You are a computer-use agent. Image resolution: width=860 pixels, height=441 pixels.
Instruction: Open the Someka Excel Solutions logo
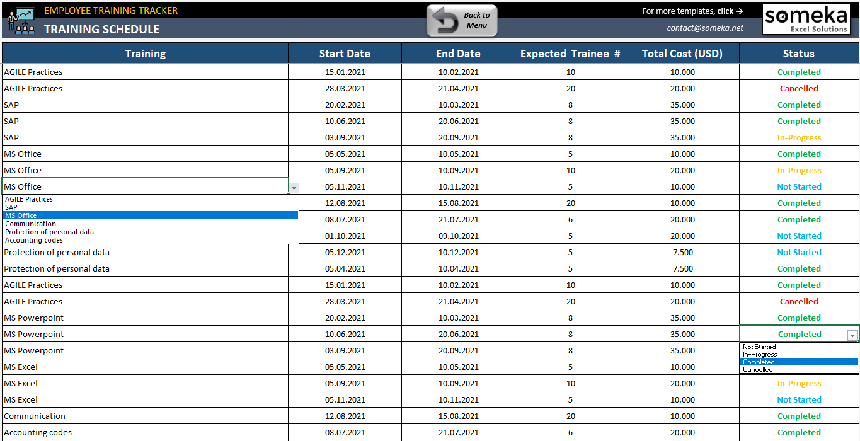[807, 20]
